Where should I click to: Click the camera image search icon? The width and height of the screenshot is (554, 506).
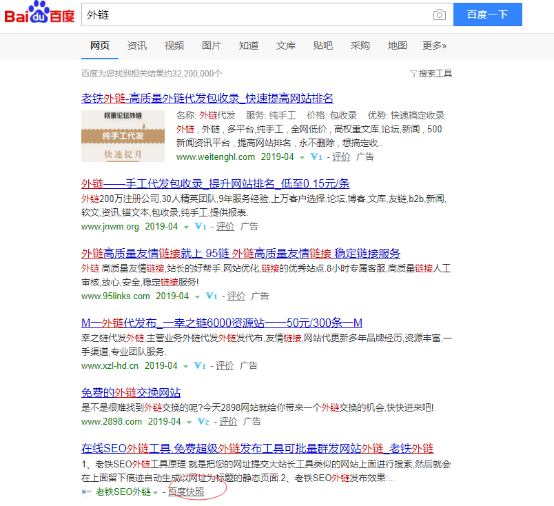[439, 14]
